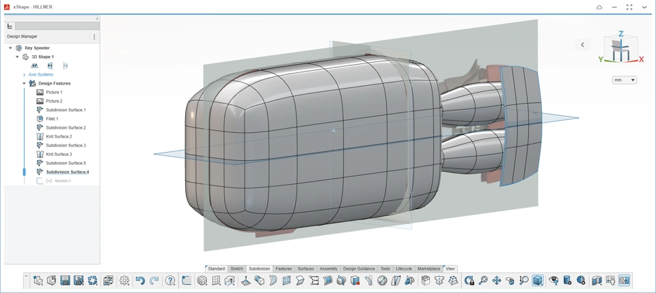
Task: Click the extrude arrow subdivision icon
Action: pyautogui.click(x=230, y=281)
